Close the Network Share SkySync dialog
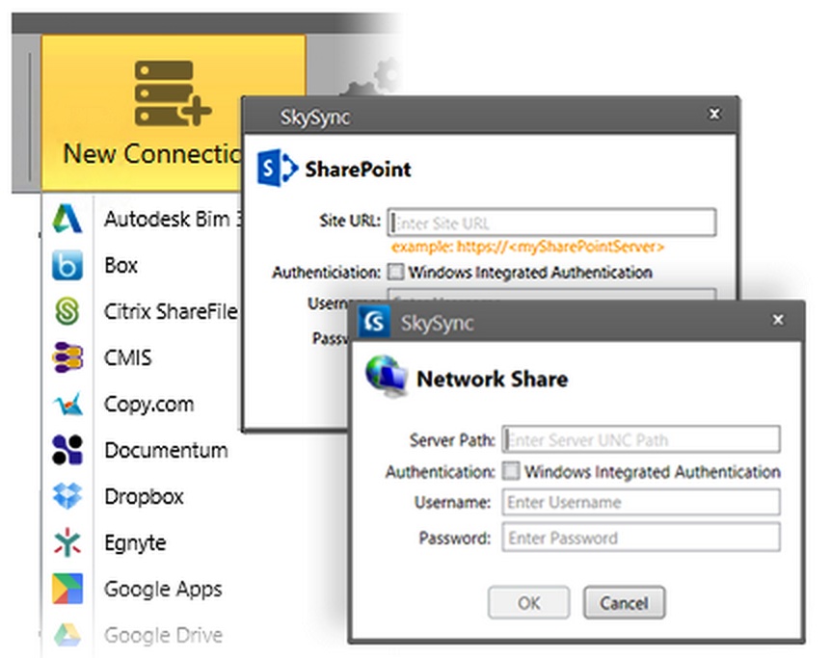The height and width of the screenshot is (658, 831). (778, 320)
